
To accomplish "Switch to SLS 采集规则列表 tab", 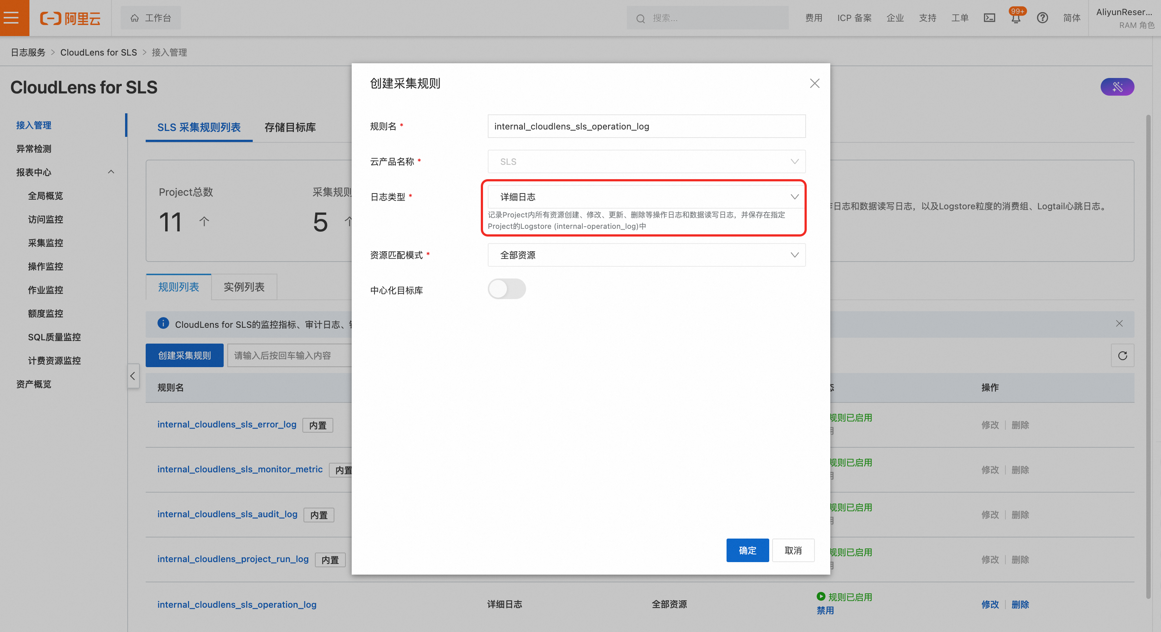I will click(199, 128).
